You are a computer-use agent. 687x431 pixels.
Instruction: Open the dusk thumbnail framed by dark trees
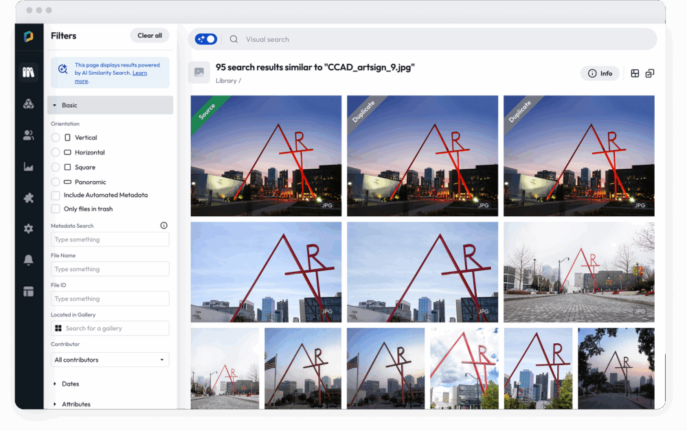coord(616,369)
